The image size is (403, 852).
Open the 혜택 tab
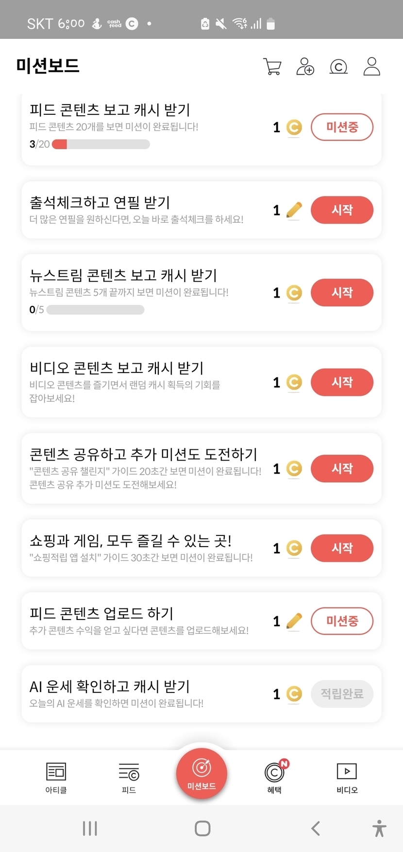point(274,777)
